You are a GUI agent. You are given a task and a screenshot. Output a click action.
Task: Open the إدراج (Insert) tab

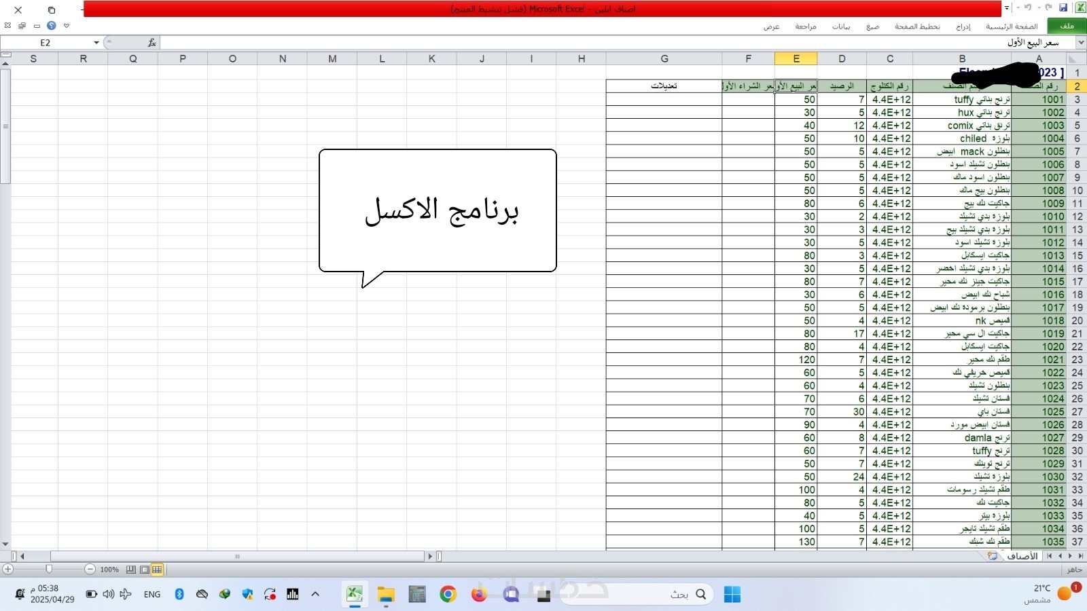(x=963, y=26)
